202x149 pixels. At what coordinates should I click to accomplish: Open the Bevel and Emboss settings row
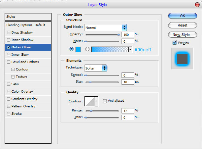pyautogui.click(x=28, y=62)
